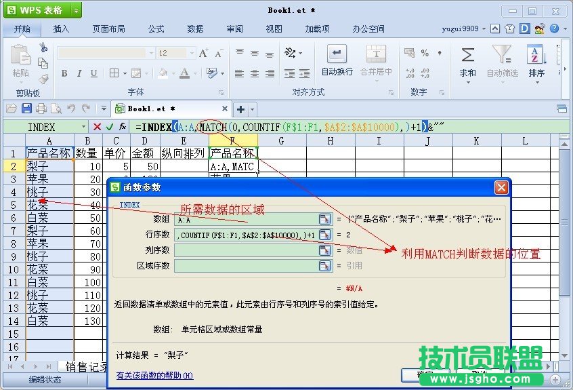Click the fx insert function icon
The image size is (573, 390).
pos(123,127)
